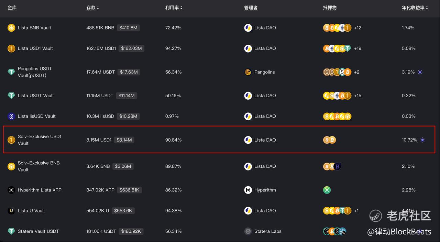Click the 金库 column header
The image size is (440, 242).
pyautogui.click(x=12, y=8)
